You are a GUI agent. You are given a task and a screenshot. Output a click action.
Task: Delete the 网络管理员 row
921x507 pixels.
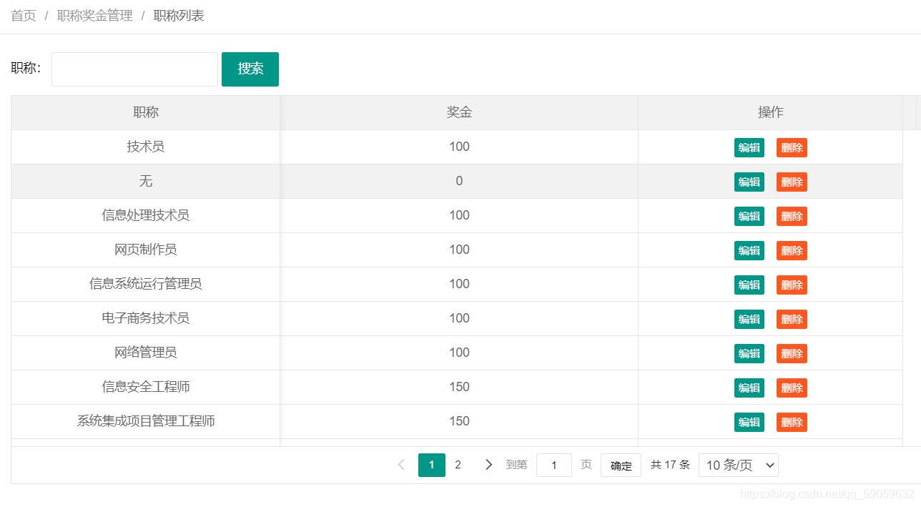tap(792, 354)
